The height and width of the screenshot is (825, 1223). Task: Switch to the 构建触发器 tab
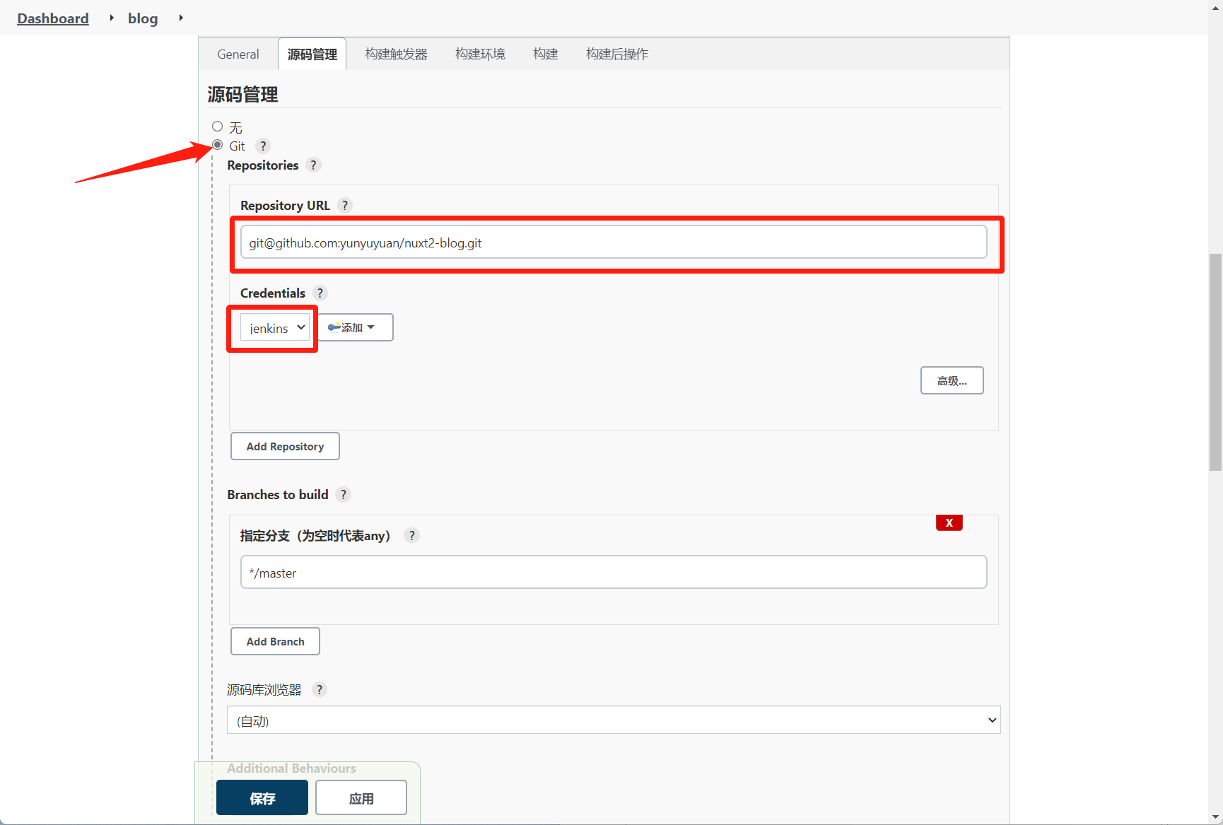coord(396,54)
